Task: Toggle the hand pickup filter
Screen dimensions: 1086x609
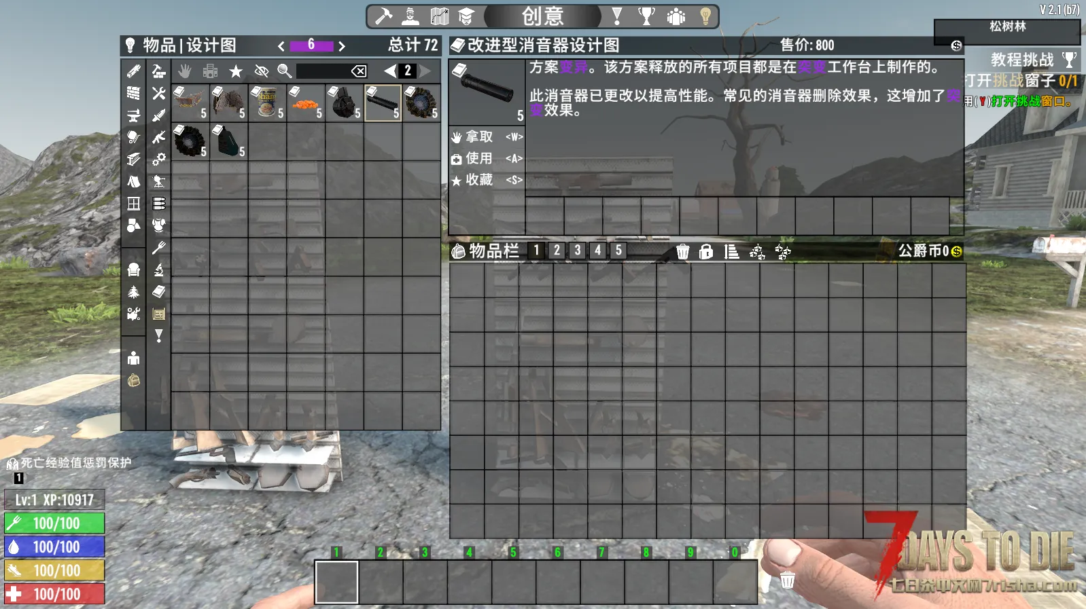Action: (x=185, y=71)
